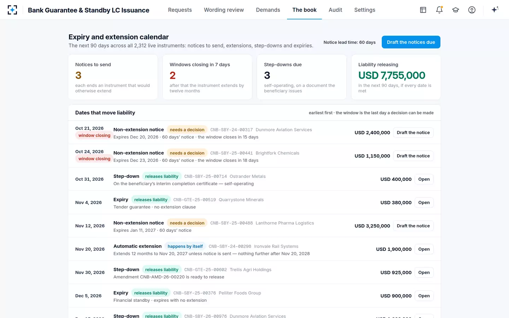Click the window closing tag under Oct 24, 2026
The height and width of the screenshot is (318, 509).
(x=94, y=159)
